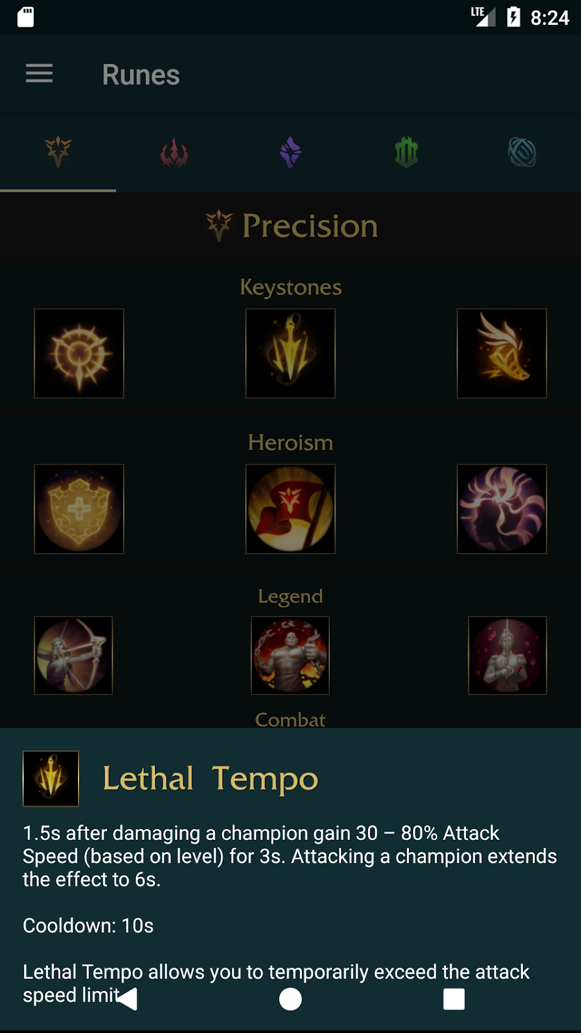Tap the Android recent apps button
581x1033 pixels.
click(454, 999)
